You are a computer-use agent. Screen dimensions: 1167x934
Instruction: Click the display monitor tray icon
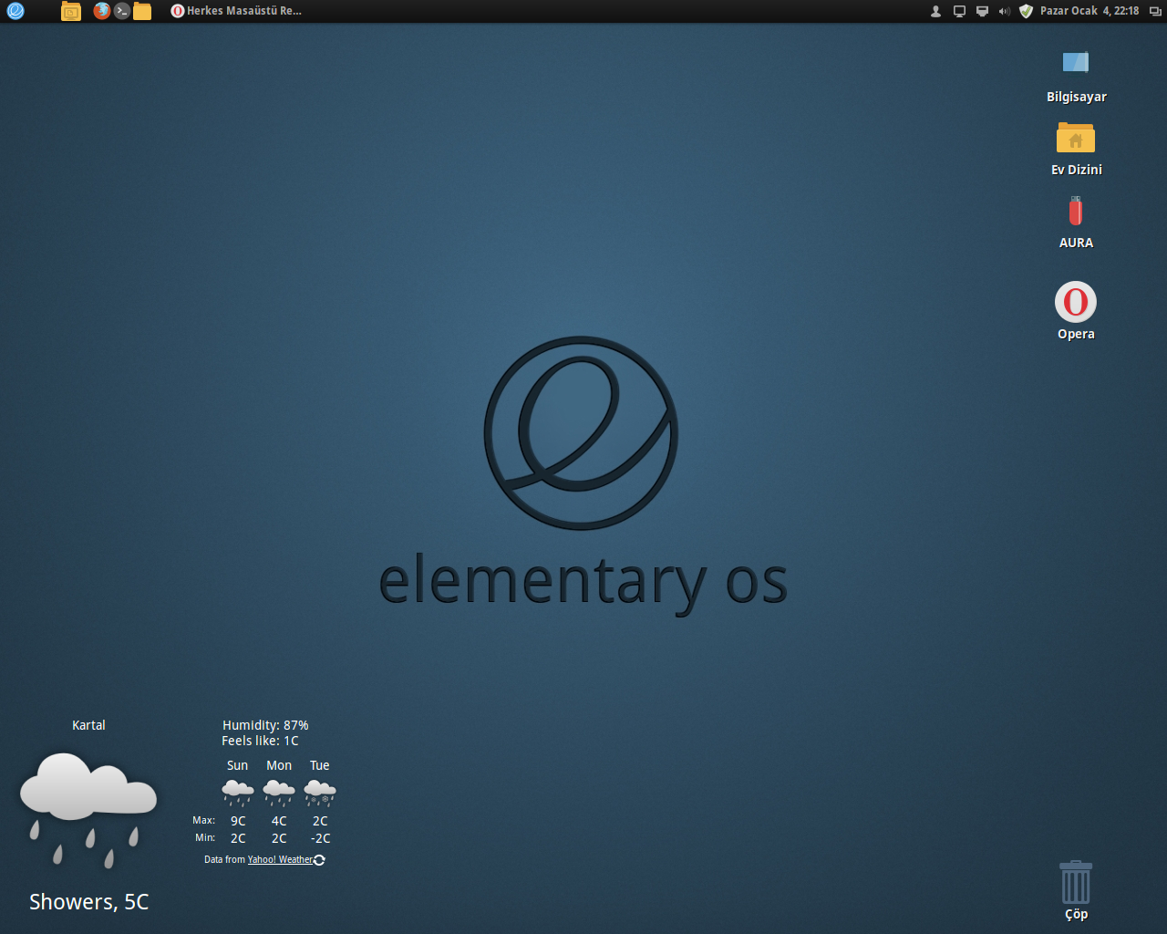coord(959,11)
